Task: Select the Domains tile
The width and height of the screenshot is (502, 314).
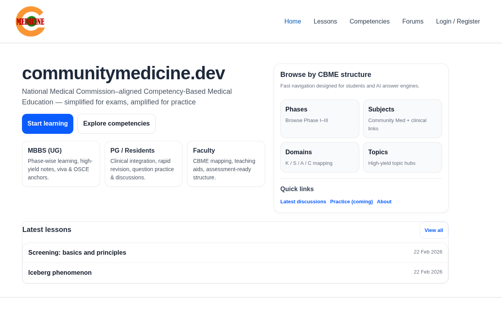Action: [320, 157]
